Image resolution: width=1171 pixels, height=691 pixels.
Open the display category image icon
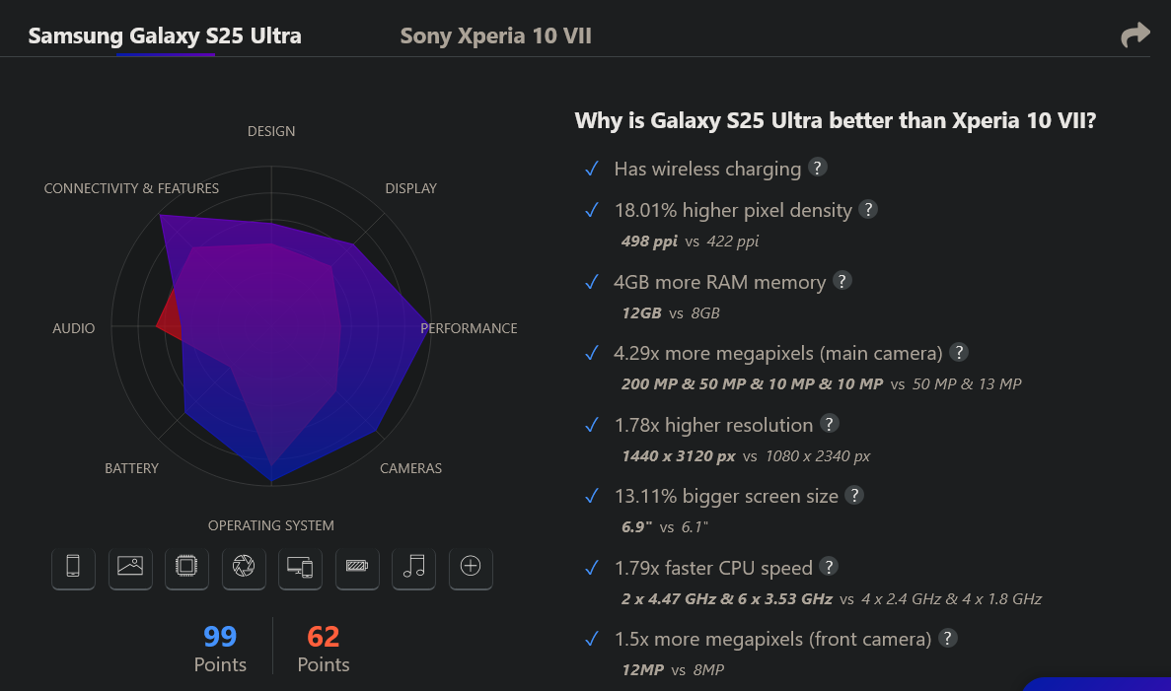click(x=130, y=567)
